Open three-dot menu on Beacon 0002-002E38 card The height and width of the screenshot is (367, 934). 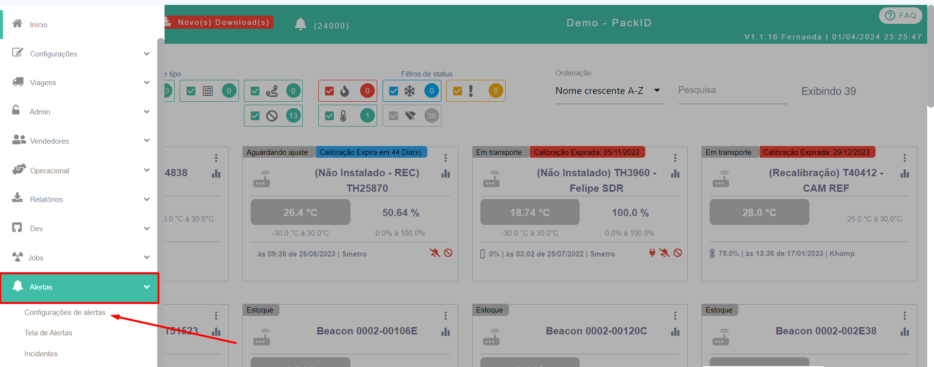point(904,316)
